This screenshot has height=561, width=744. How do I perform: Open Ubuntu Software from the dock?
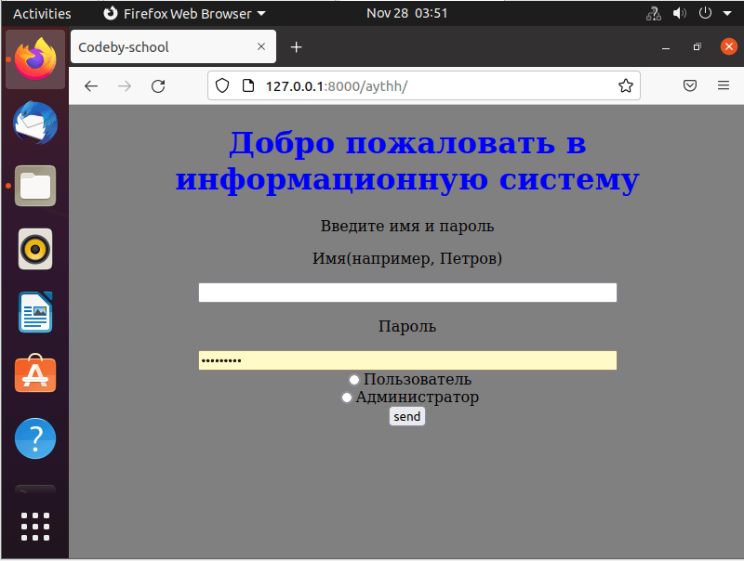coord(34,374)
